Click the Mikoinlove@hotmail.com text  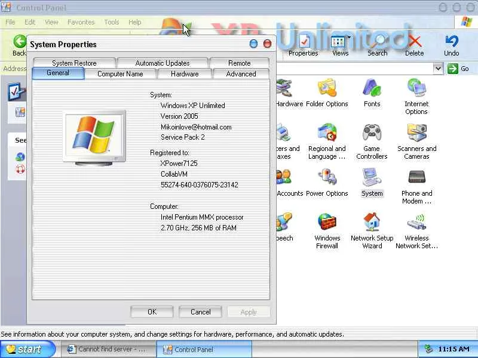[x=196, y=127]
